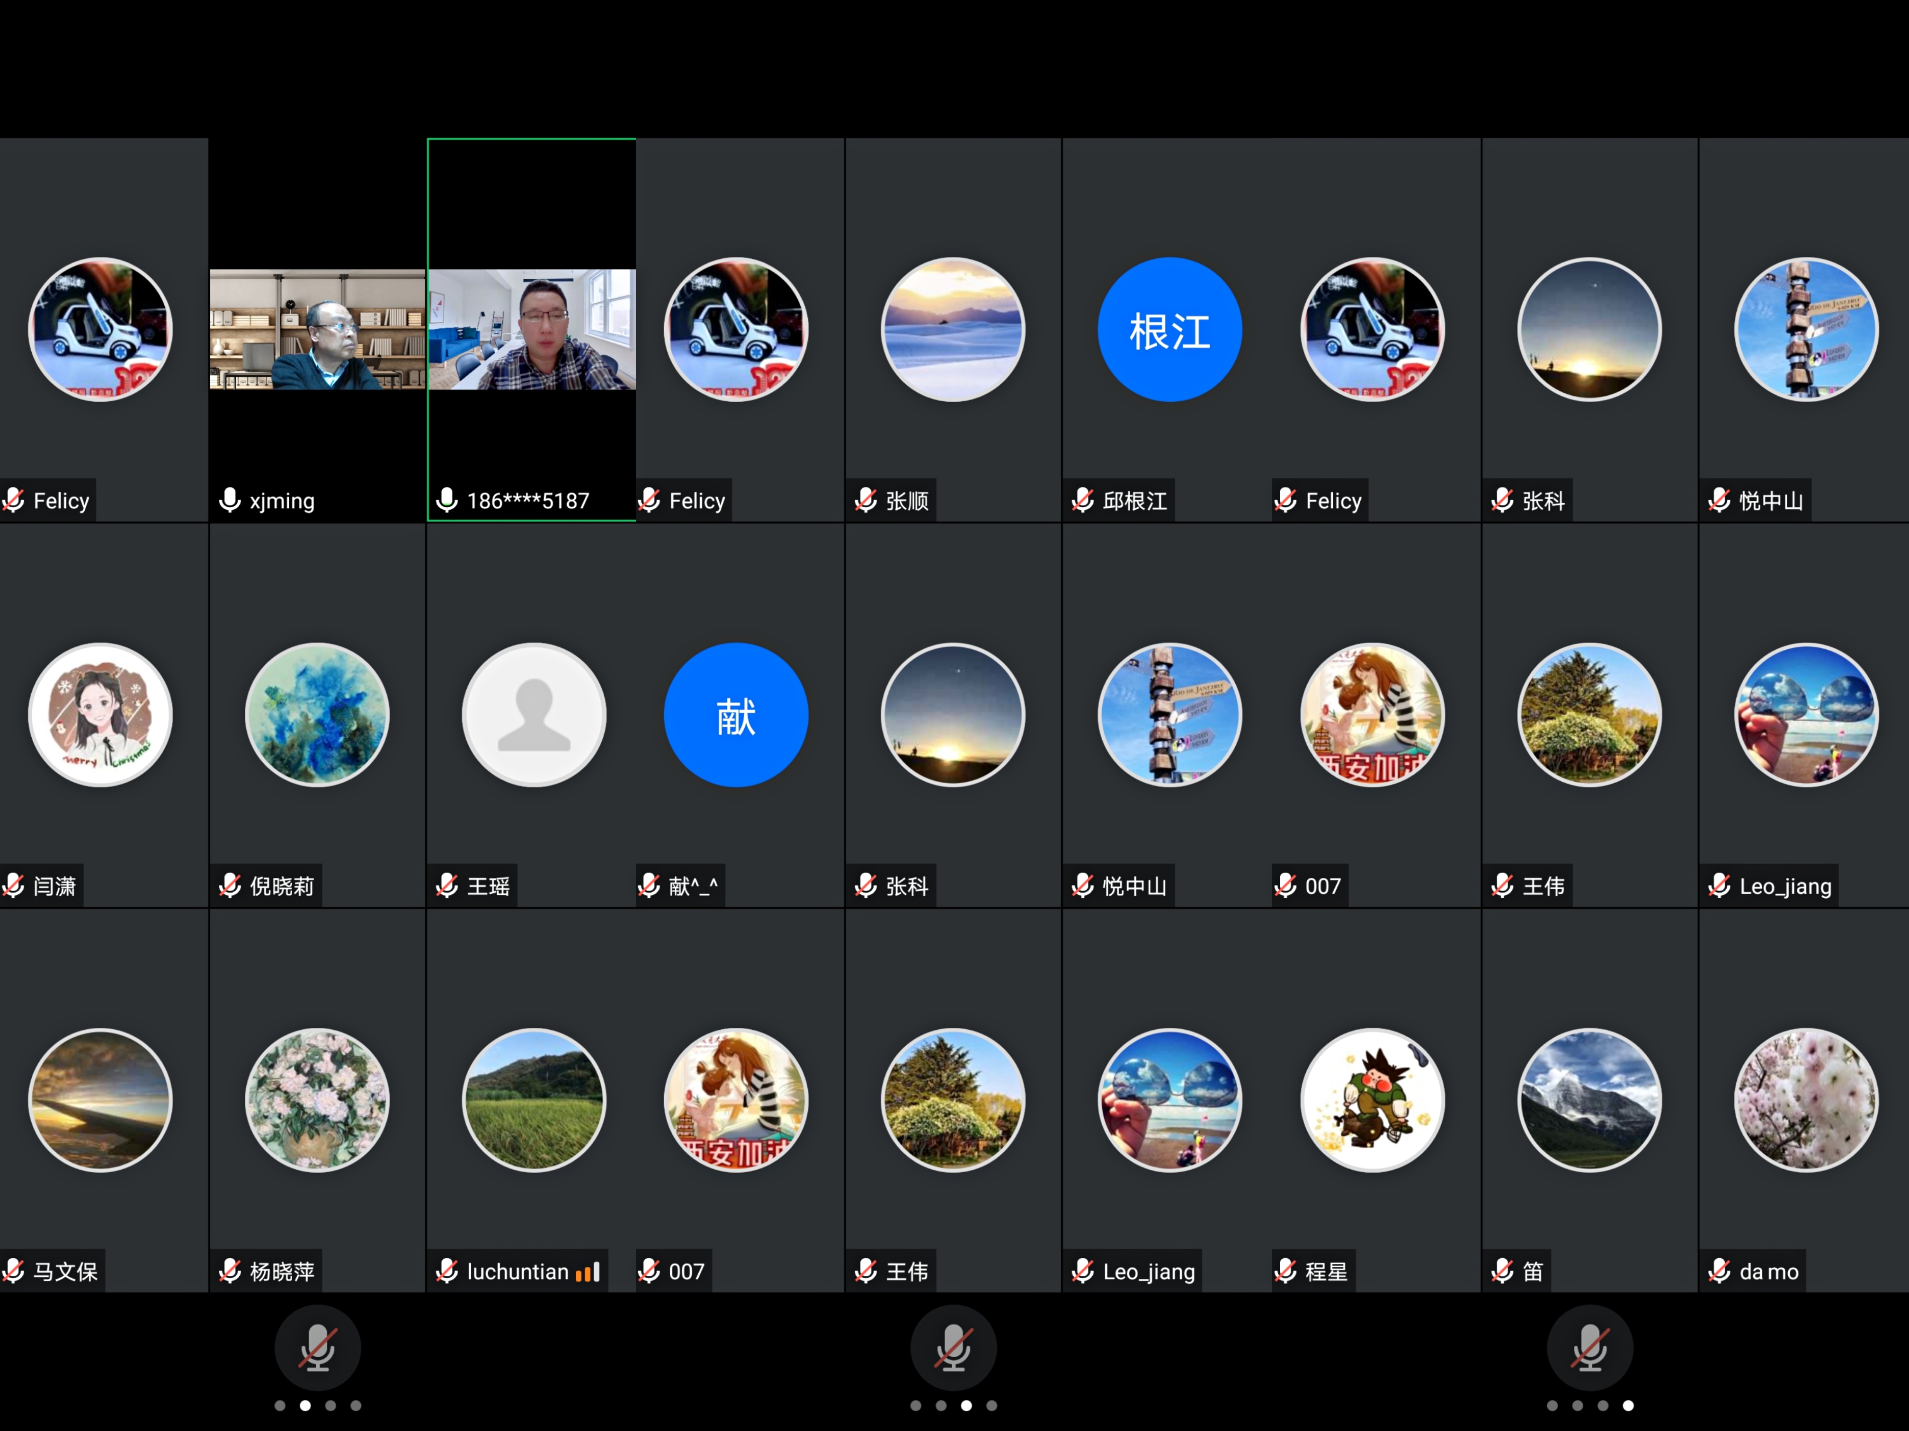Click 马文保's airplane wing sunset avatar
The image size is (1909, 1431).
pos(100,1100)
